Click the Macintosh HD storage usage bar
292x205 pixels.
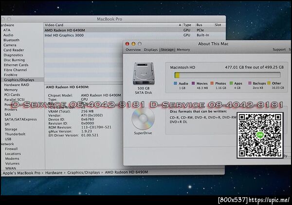tap(227, 75)
